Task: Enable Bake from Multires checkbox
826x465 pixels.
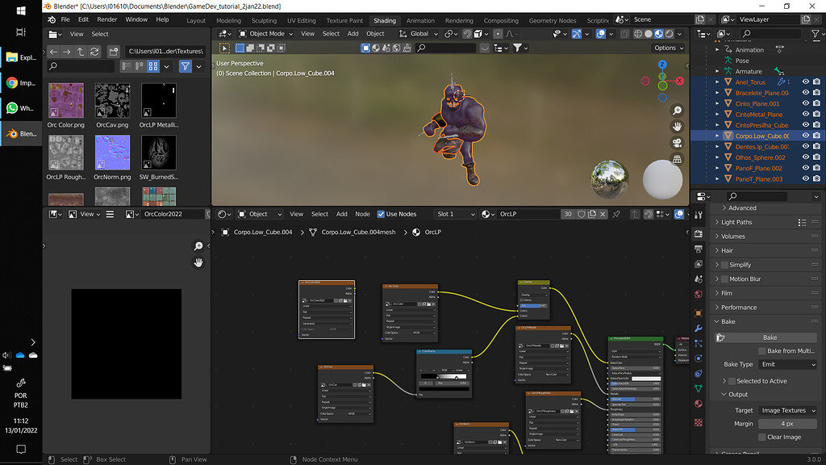Action: click(x=761, y=350)
